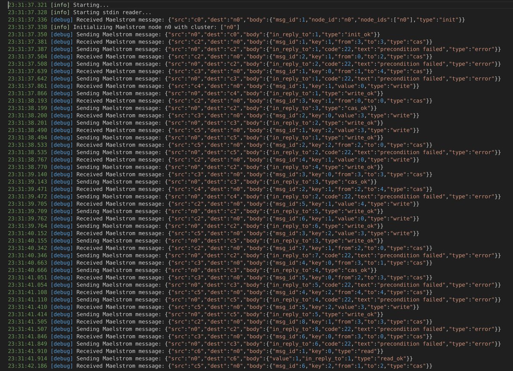Click the timestamp 23:31:39.140
513x371 pixels.
point(28,174)
